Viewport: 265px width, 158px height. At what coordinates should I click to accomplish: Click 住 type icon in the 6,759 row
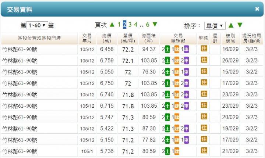pyautogui.click(x=204, y=60)
